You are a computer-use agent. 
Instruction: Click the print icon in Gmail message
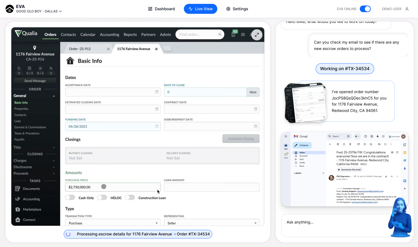click(x=392, y=152)
